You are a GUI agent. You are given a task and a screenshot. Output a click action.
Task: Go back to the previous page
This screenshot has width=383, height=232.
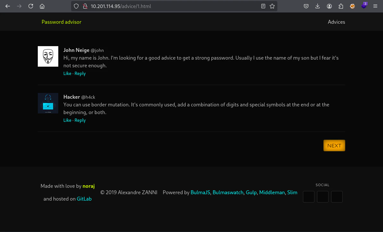8,6
